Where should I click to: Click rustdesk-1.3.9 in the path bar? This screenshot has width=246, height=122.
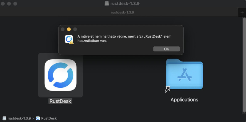point(19,118)
